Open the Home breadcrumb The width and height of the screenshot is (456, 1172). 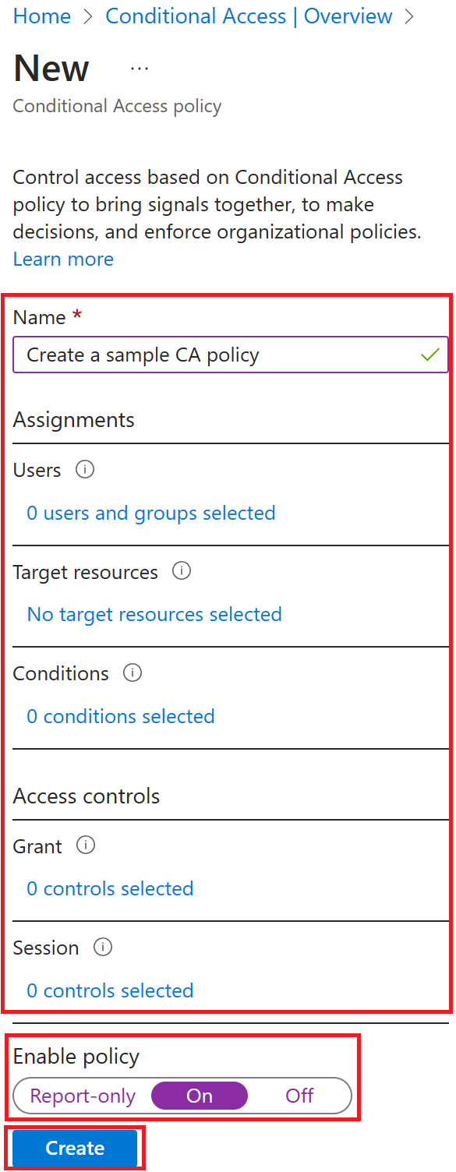[41, 16]
